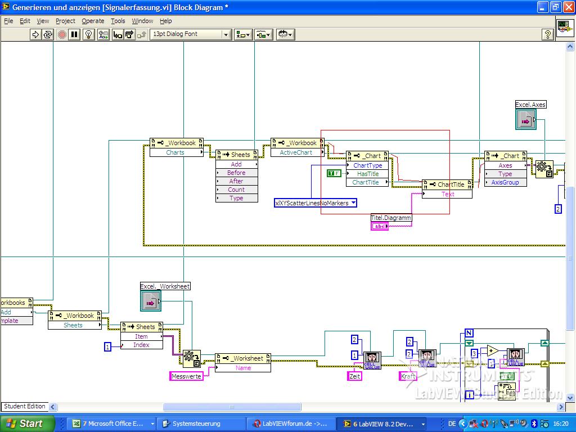Click the Step Into button

click(118, 34)
